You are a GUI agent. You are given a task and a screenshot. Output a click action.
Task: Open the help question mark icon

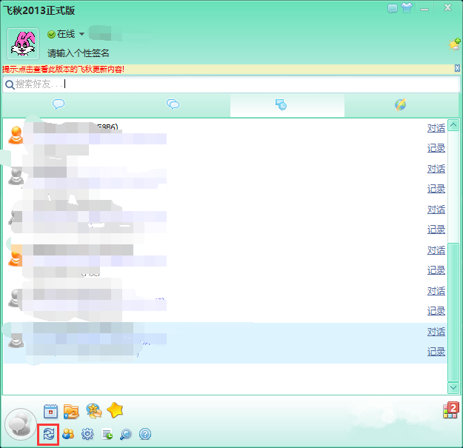pyautogui.click(x=145, y=434)
